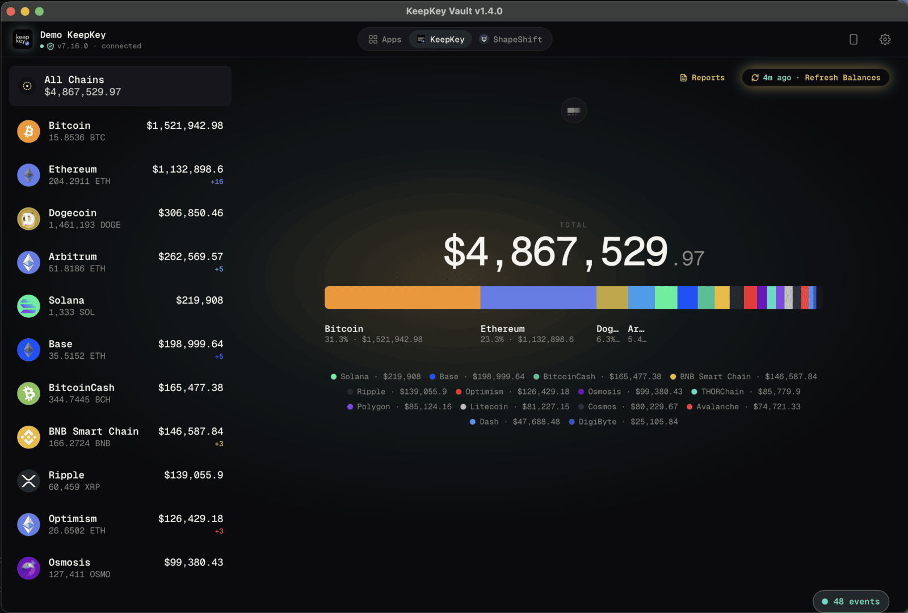The image size is (908, 613).
Task: Click Refresh Balances button
Action: click(815, 78)
